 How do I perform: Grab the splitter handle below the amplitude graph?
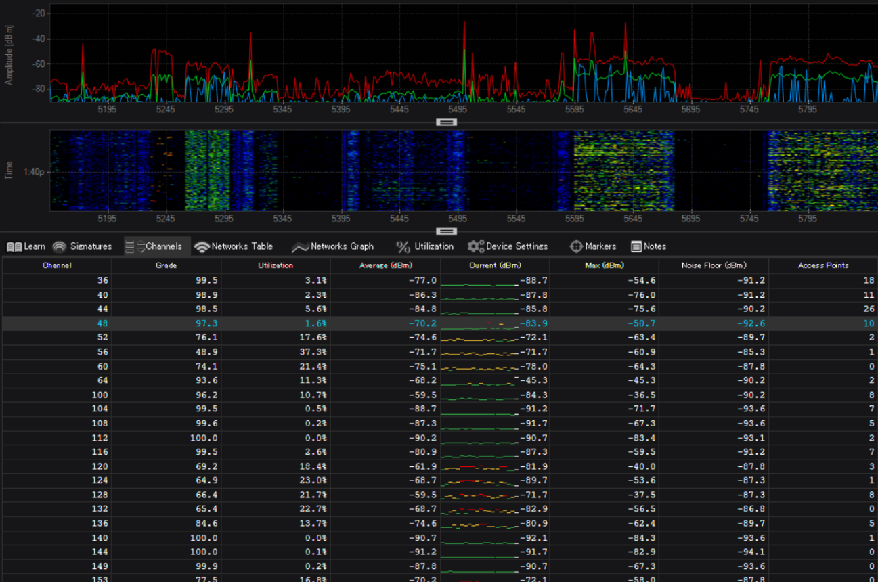point(447,122)
